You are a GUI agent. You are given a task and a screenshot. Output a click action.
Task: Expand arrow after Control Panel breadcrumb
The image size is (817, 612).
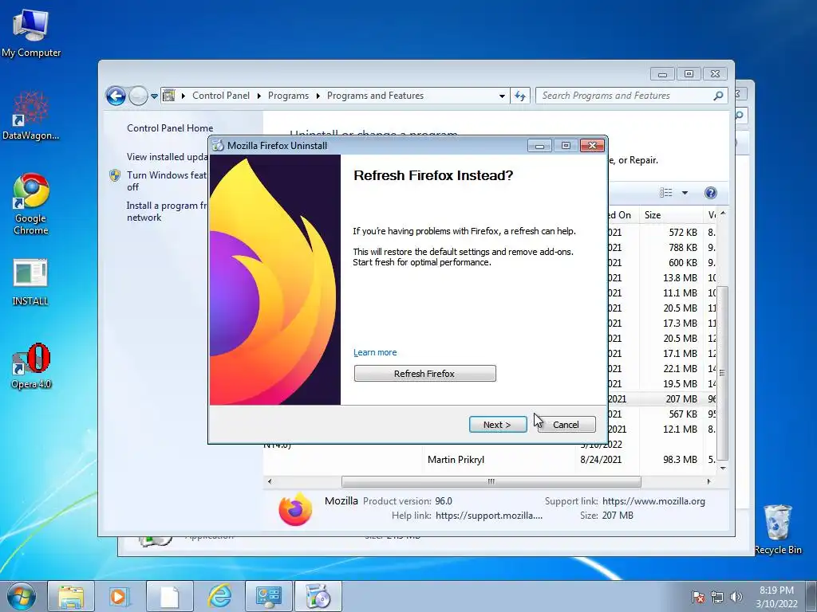(x=259, y=96)
